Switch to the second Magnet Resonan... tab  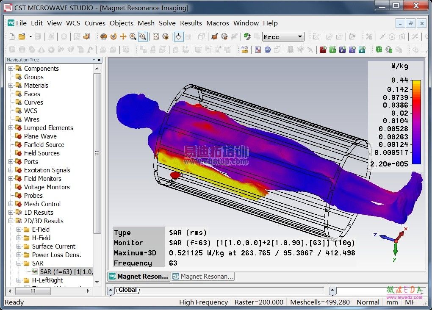tap(203, 277)
